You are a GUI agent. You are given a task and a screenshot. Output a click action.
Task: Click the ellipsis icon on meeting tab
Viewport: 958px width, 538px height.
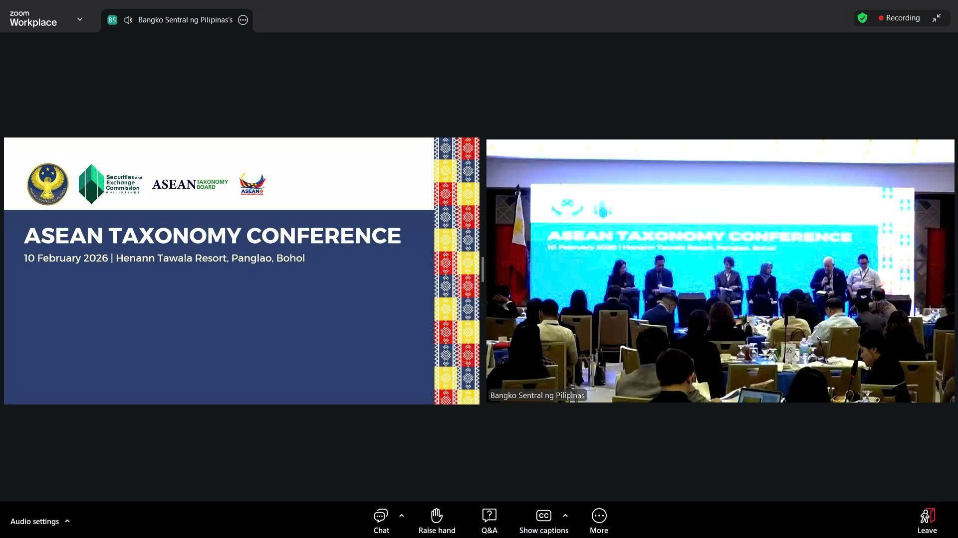(243, 20)
